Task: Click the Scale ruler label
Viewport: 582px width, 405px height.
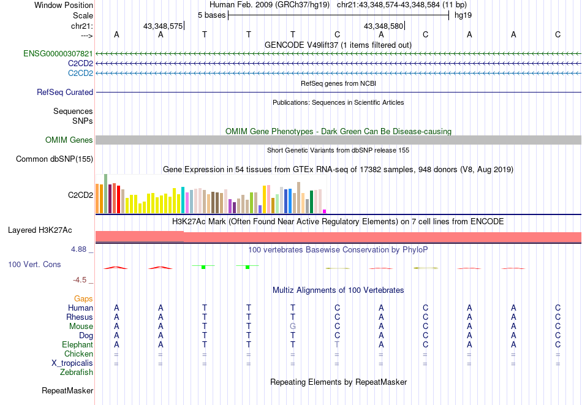Action: click(83, 15)
